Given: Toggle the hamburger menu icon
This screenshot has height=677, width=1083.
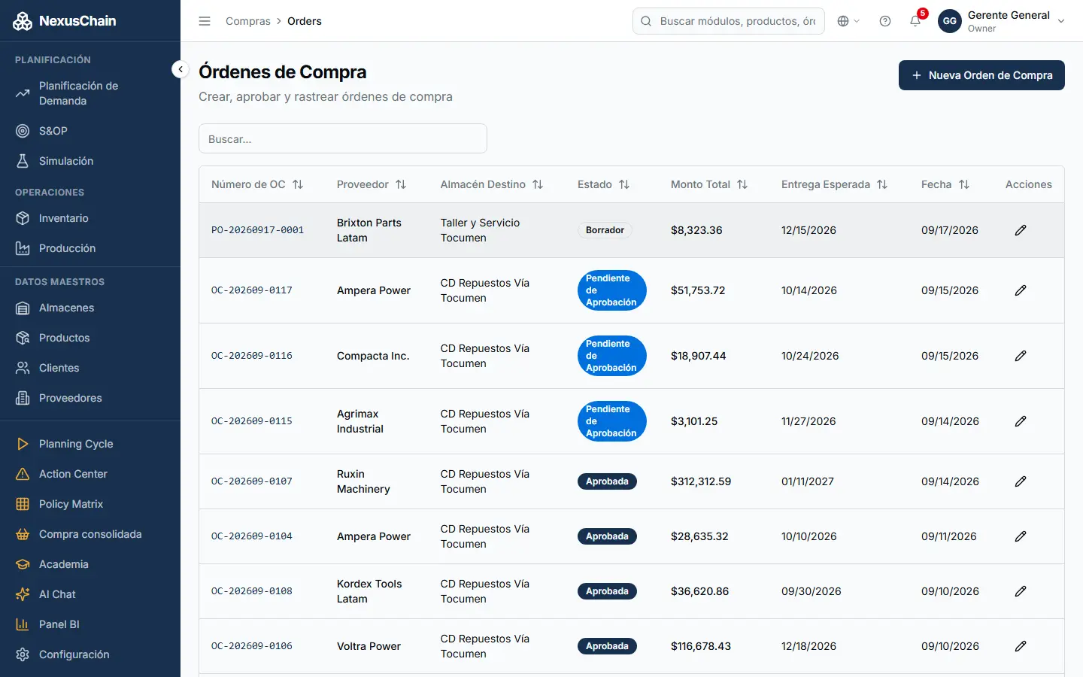Looking at the screenshot, I should click(x=205, y=21).
